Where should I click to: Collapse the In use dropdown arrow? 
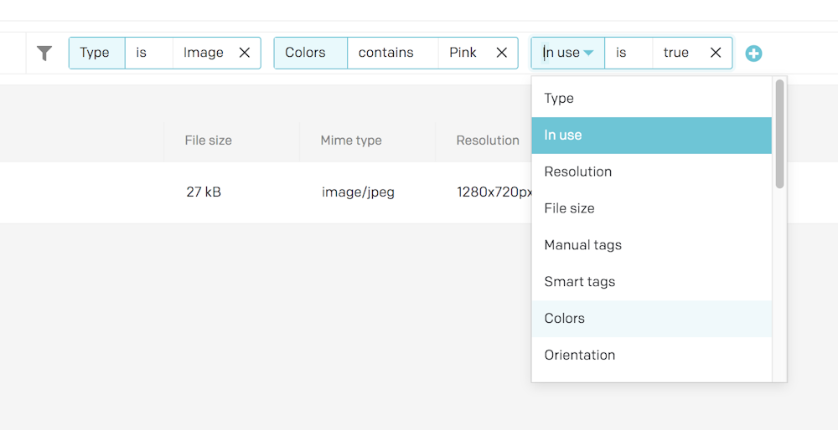click(589, 53)
